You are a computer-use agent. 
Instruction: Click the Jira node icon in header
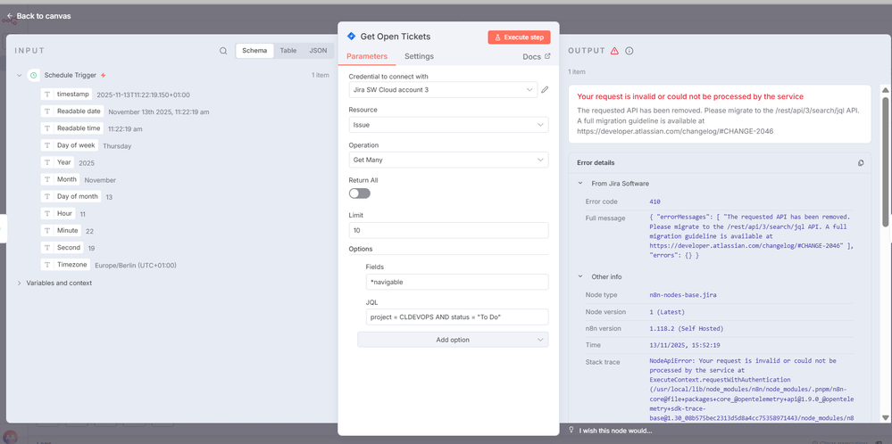pyautogui.click(x=351, y=37)
